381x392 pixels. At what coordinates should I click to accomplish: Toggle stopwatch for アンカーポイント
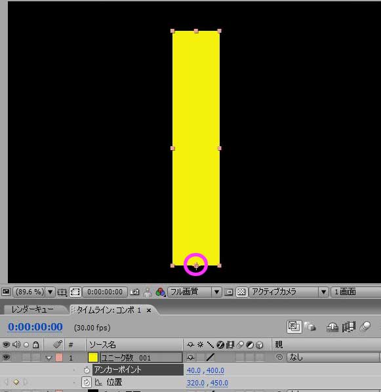(x=87, y=370)
